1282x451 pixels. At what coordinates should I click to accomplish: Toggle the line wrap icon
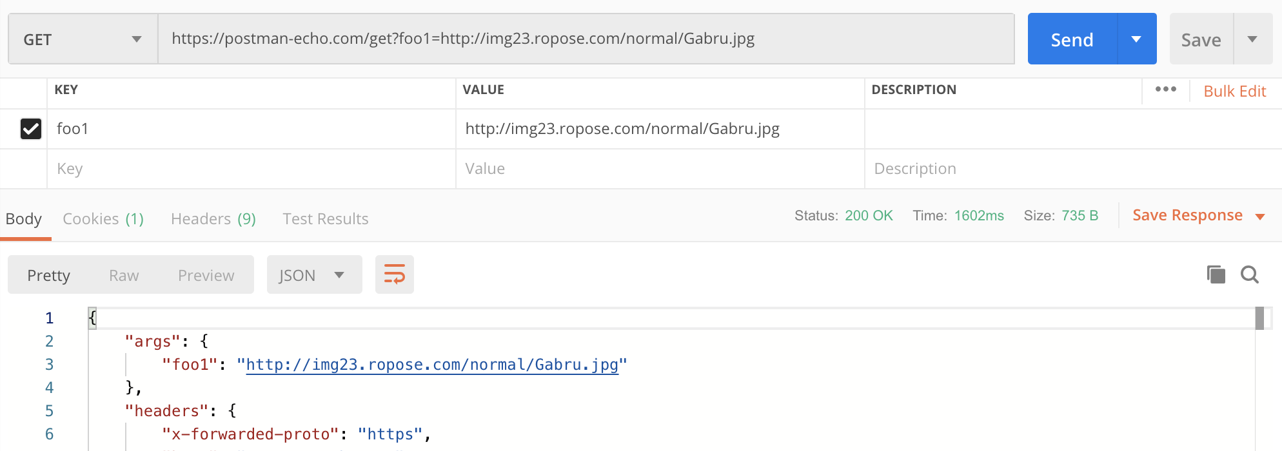coord(395,274)
